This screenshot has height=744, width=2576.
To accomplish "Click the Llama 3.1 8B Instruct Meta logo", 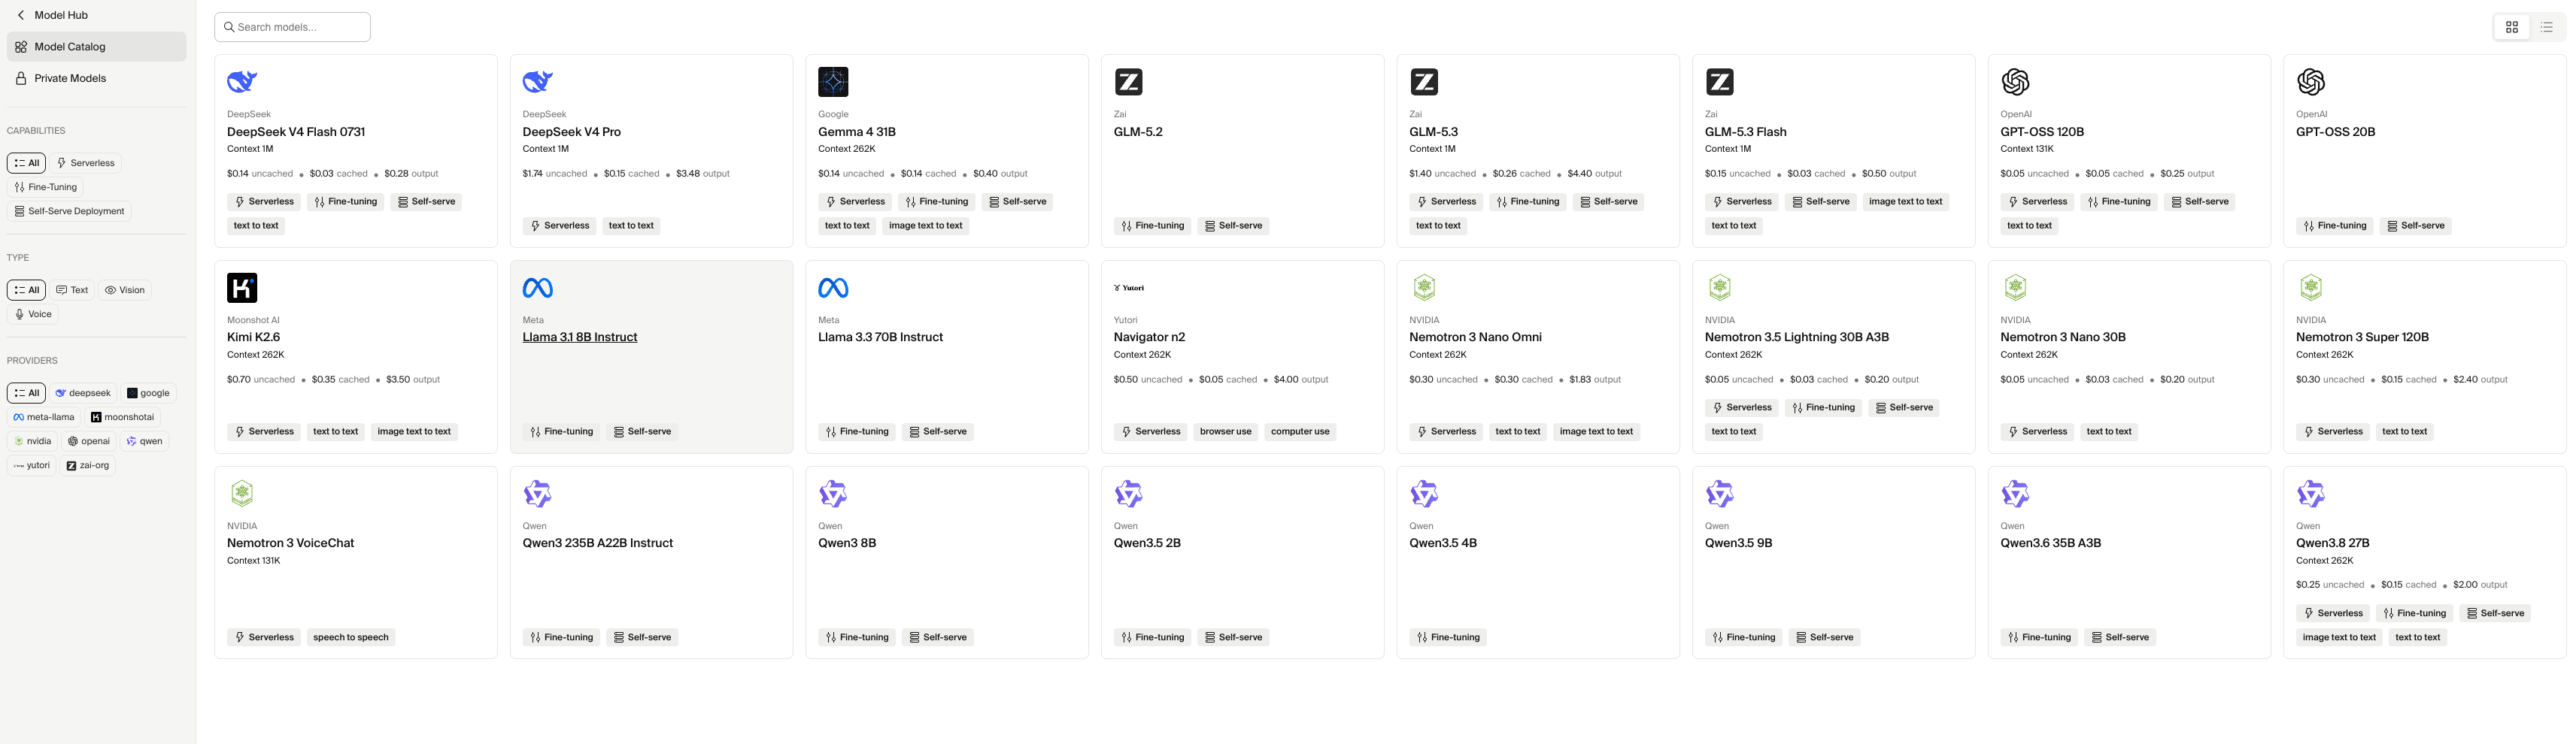I will click(x=538, y=288).
